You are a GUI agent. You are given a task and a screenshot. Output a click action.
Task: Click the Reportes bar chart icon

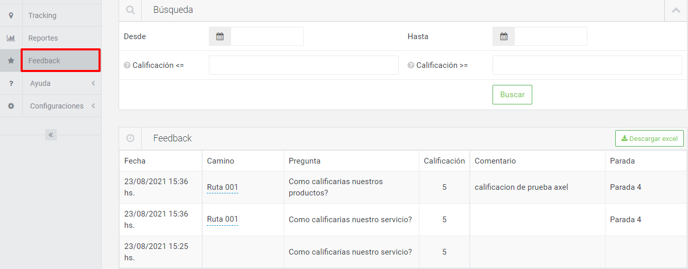pos(11,38)
